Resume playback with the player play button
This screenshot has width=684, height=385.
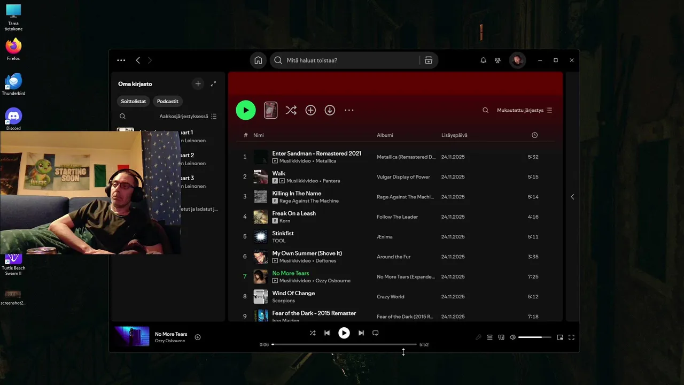click(344, 333)
